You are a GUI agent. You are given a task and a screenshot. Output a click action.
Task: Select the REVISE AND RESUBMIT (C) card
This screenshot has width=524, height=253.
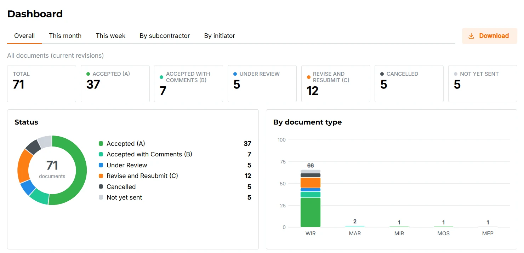point(336,84)
